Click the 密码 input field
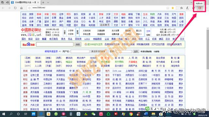Screen dimensions: 209x117 [124, 51]
